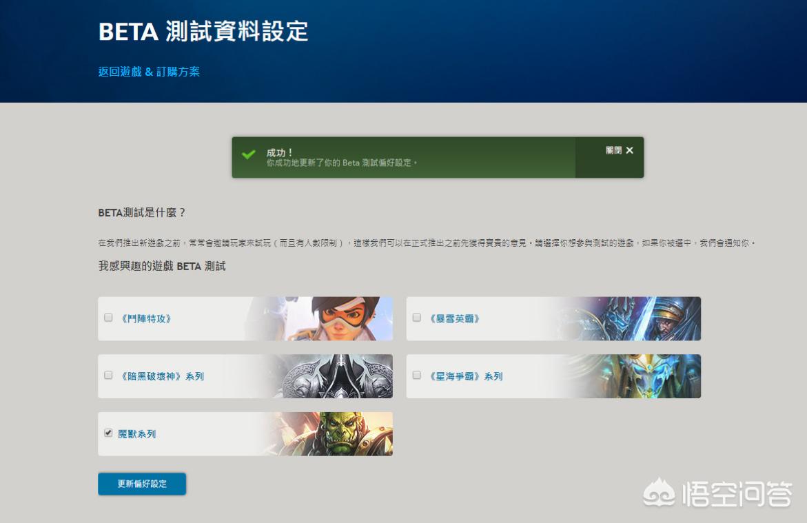Click the green checkmark success icon
The width and height of the screenshot is (807, 523).
(249, 154)
